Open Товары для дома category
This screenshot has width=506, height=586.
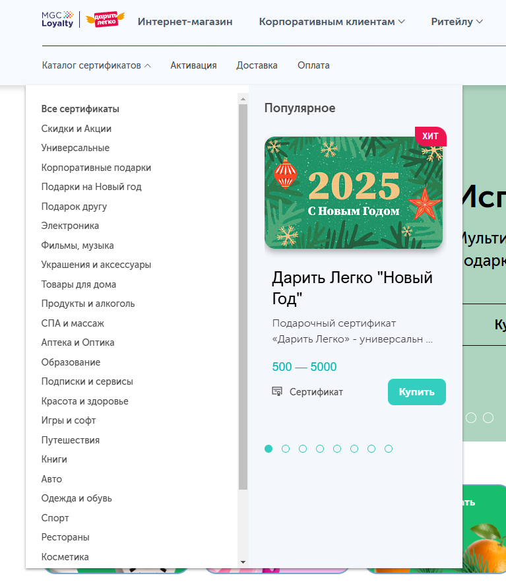coord(79,284)
